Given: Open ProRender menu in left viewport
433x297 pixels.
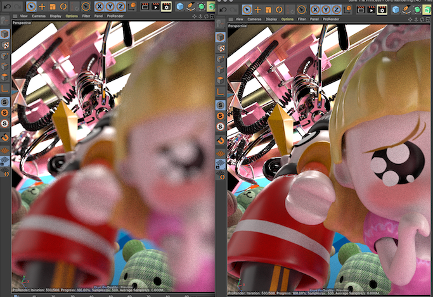Looking at the screenshot, I should pyautogui.click(x=115, y=16).
